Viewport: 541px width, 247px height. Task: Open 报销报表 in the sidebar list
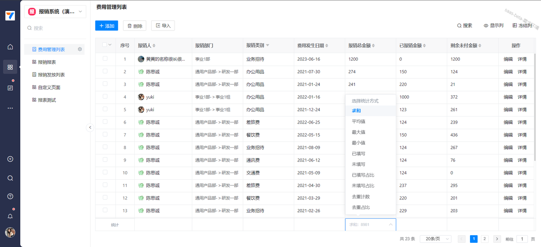click(x=47, y=62)
